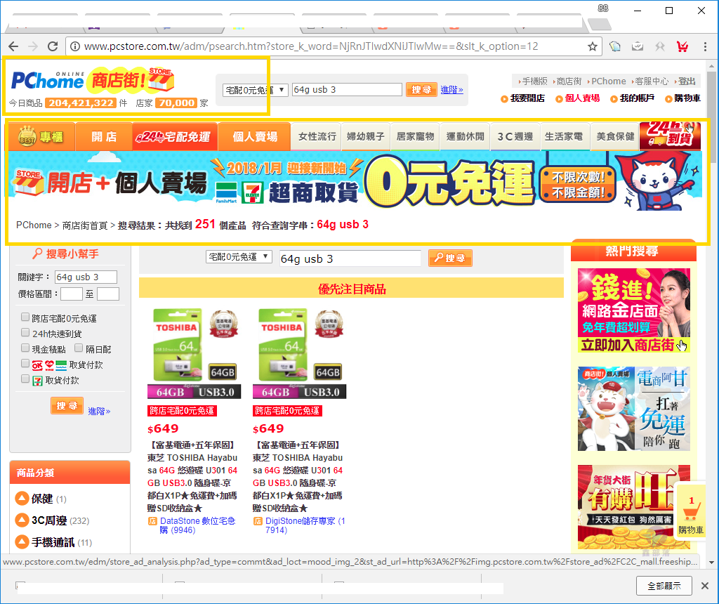The image size is (719, 604).
Task: Open the DataStone Toshiba 64GB product thumbnail
Action: coord(194,353)
